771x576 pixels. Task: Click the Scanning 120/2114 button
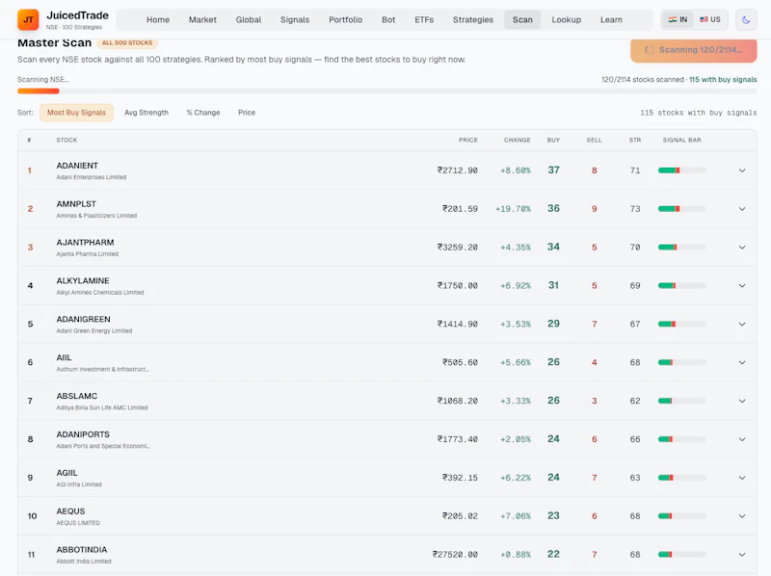click(x=694, y=50)
